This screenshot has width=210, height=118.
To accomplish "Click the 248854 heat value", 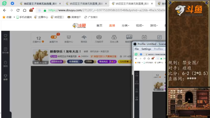I will click(85, 56).
